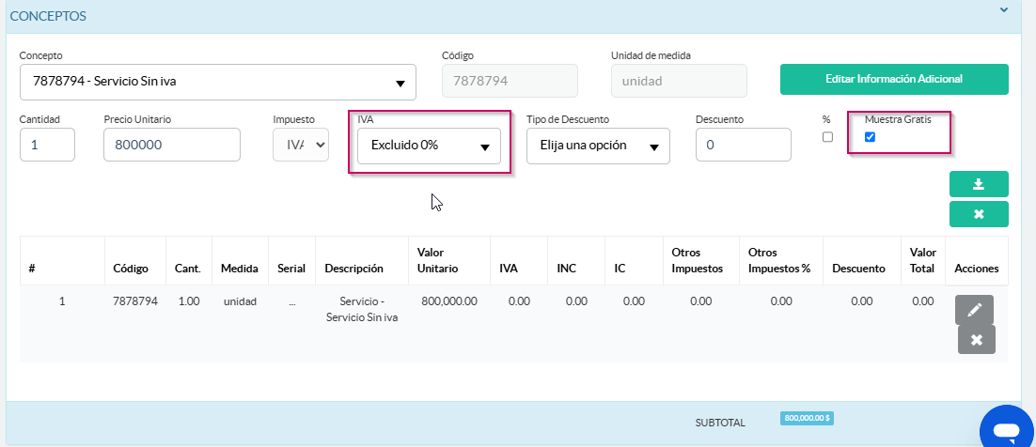Open the Impuesto select box
The width and height of the screenshot is (1036, 447).
pos(301,145)
